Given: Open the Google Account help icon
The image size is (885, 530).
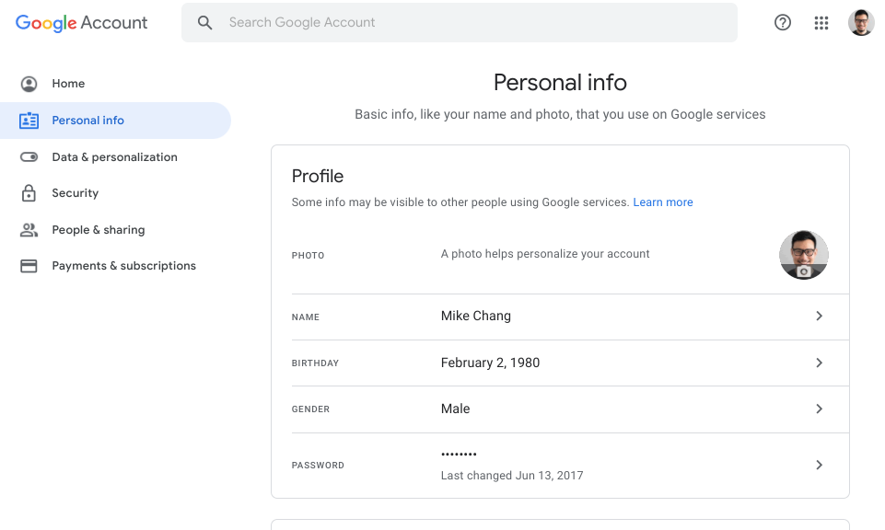Looking at the screenshot, I should tap(782, 23).
